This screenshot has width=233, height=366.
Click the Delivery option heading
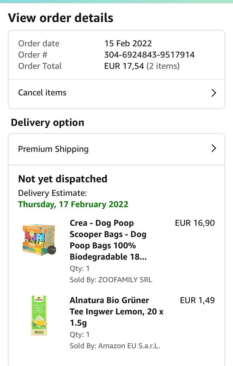pos(48,122)
